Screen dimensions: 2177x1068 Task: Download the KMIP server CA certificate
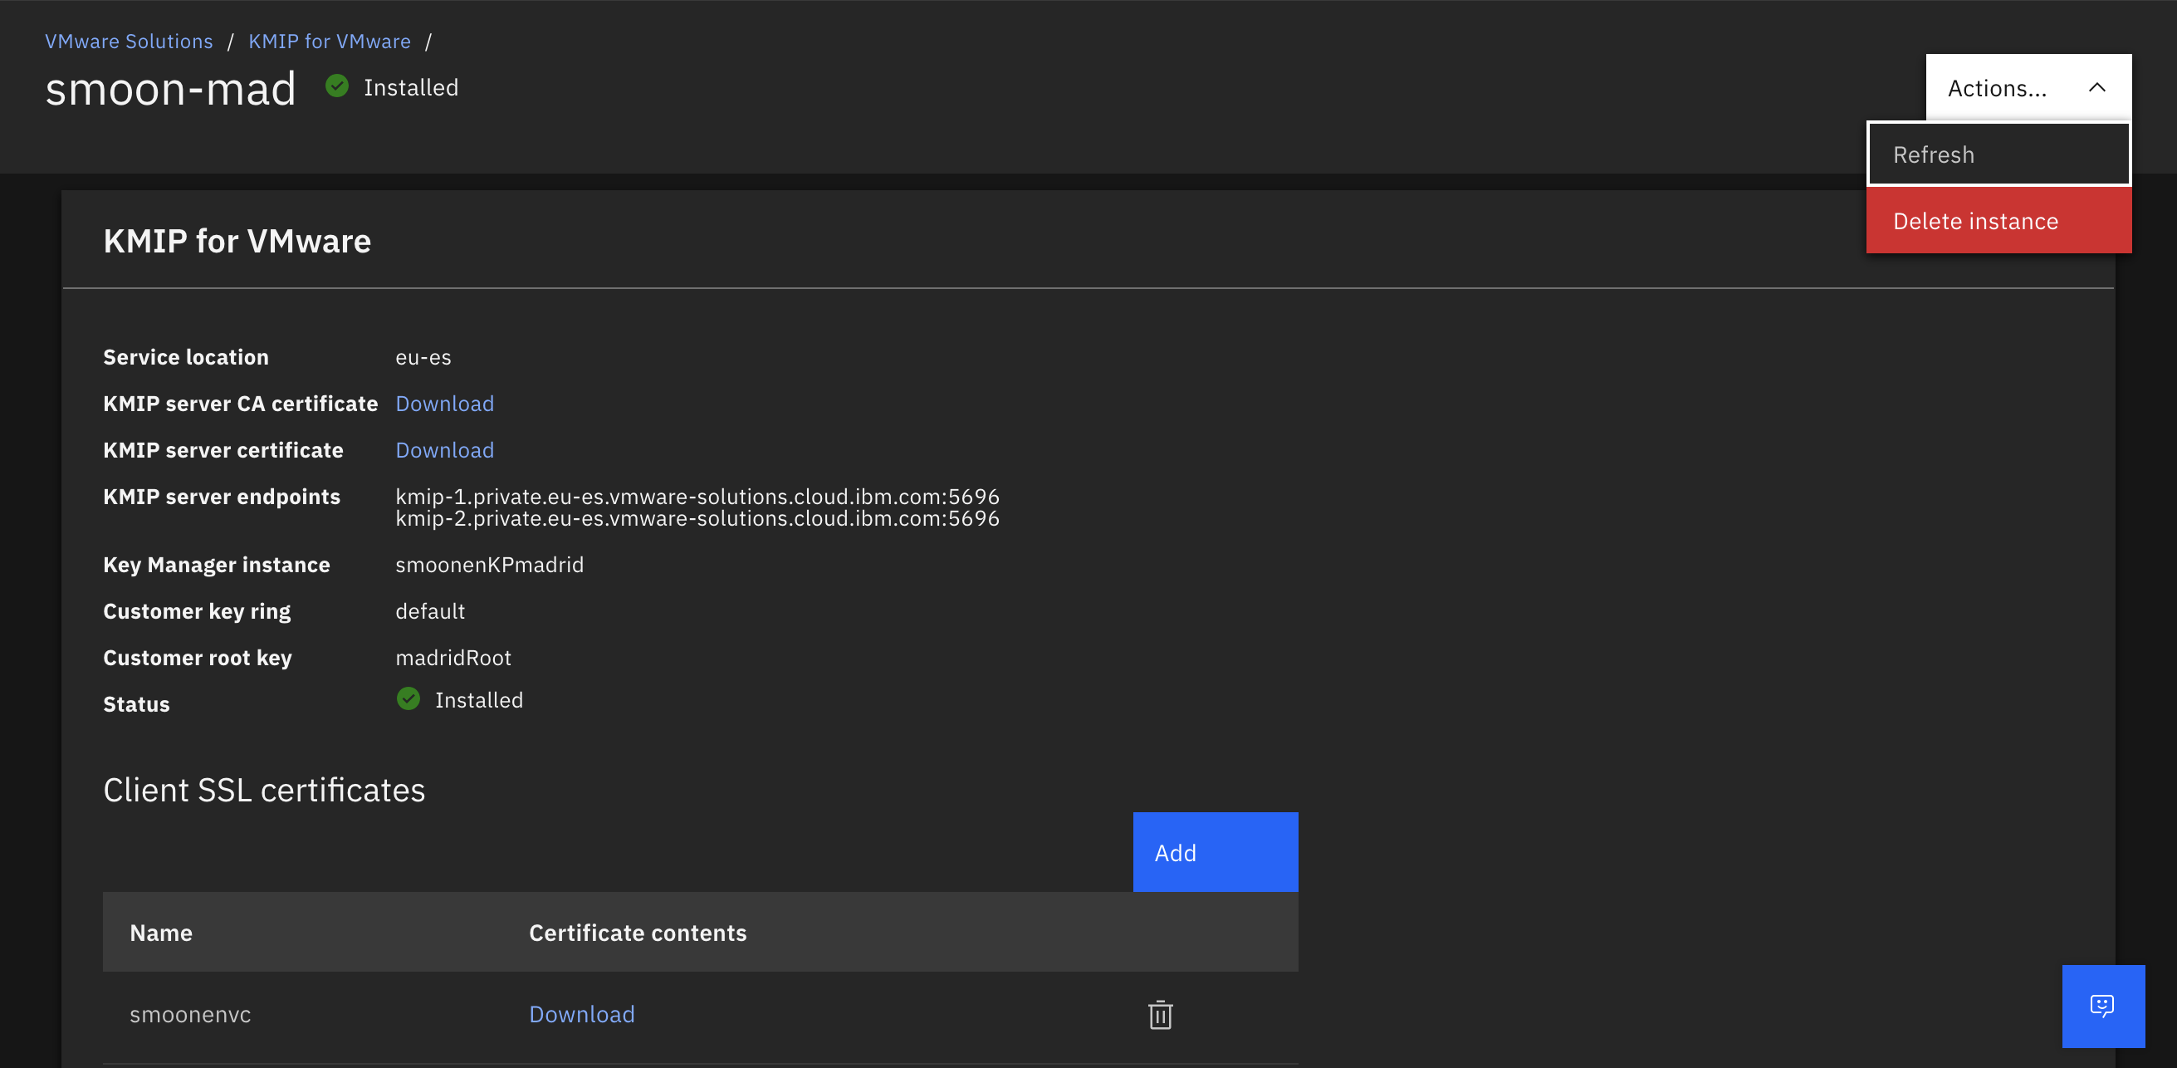444,404
